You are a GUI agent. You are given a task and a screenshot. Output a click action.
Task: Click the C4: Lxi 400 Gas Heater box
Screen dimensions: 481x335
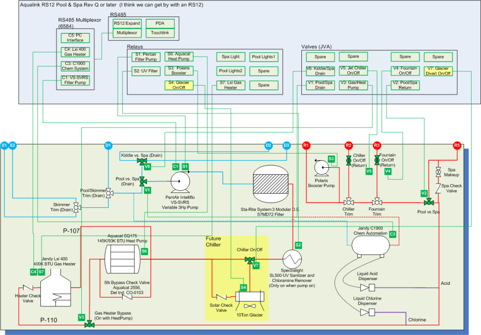coord(75,52)
